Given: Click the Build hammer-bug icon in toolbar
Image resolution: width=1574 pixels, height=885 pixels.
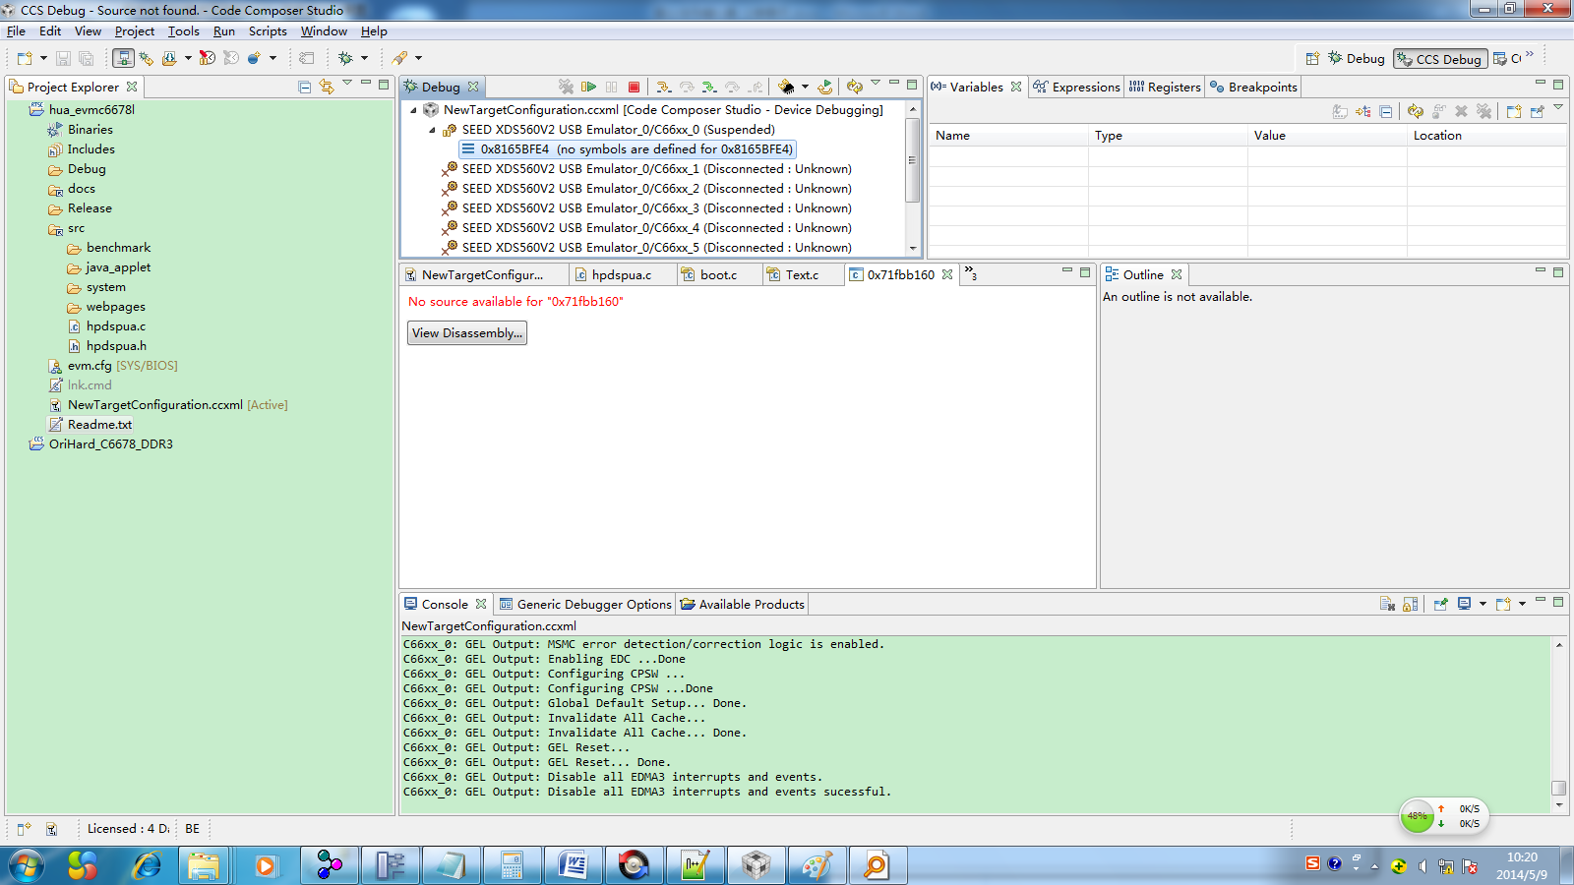Looking at the screenshot, I should pyautogui.click(x=147, y=58).
